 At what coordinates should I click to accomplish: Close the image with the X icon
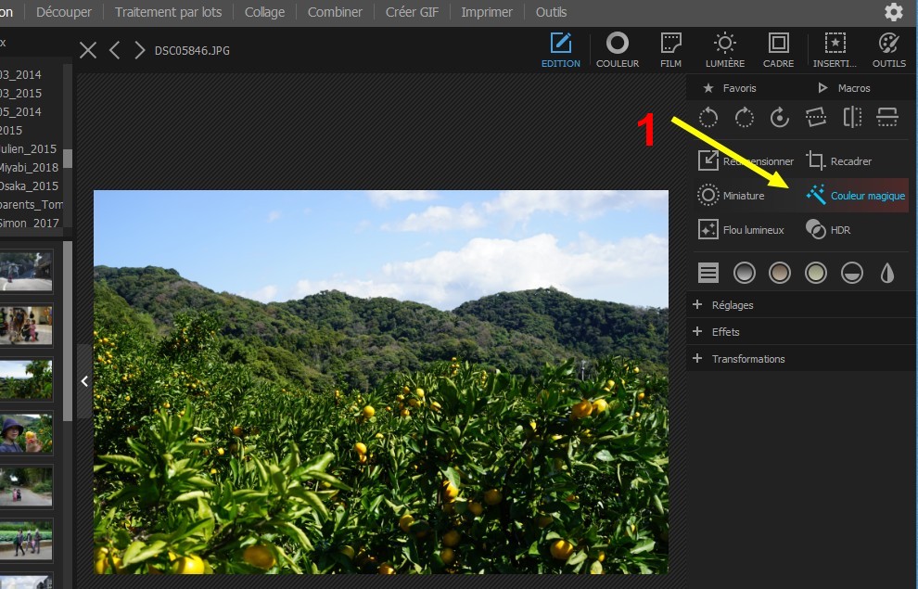(88, 50)
